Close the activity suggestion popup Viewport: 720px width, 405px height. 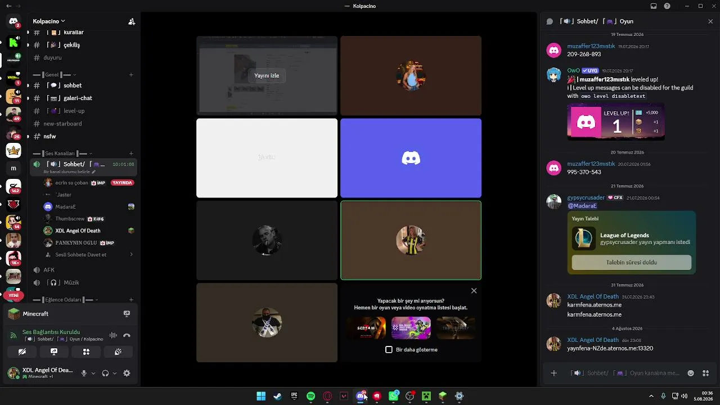pos(474,291)
